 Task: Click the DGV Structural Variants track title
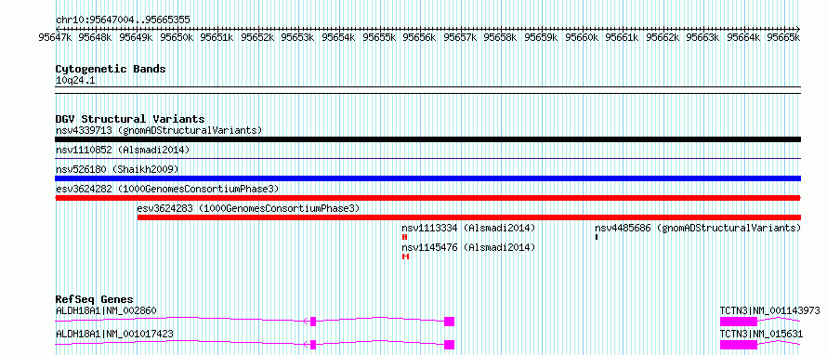130,119
